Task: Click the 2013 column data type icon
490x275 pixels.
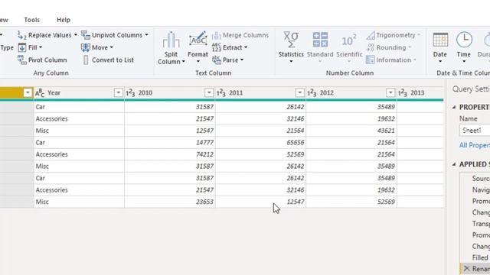Action: tap(402, 92)
